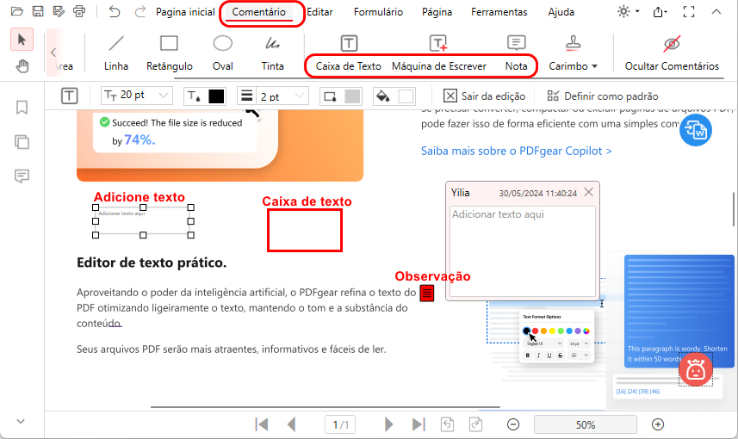Click the Open file folder icon
Viewport: 738px width, 439px height.
coord(17,11)
